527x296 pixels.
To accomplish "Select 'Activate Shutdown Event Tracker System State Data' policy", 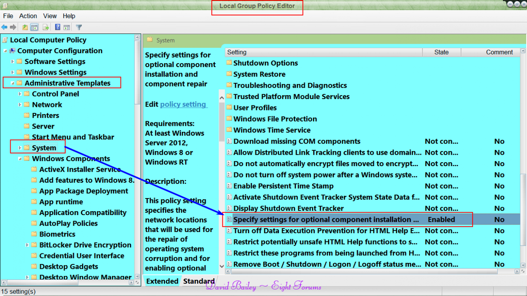I will pos(327,197).
